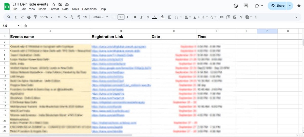This screenshot has width=304, height=137.
Task: Open the View menu
Action: tap(32, 9)
